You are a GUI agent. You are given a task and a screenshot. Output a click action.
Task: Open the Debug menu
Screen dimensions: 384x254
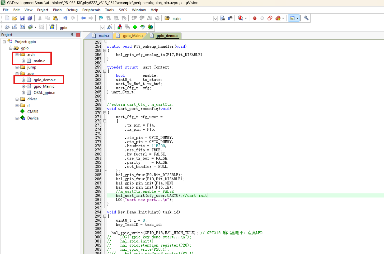(x=72, y=10)
